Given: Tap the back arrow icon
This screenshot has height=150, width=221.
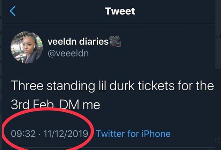Looking at the screenshot, I should (x=13, y=11).
